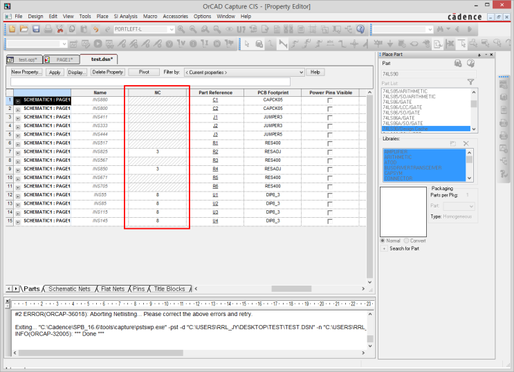This screenshot has width=514, height=372.
Task: Click the New Property... button
Action: [26, 72]
